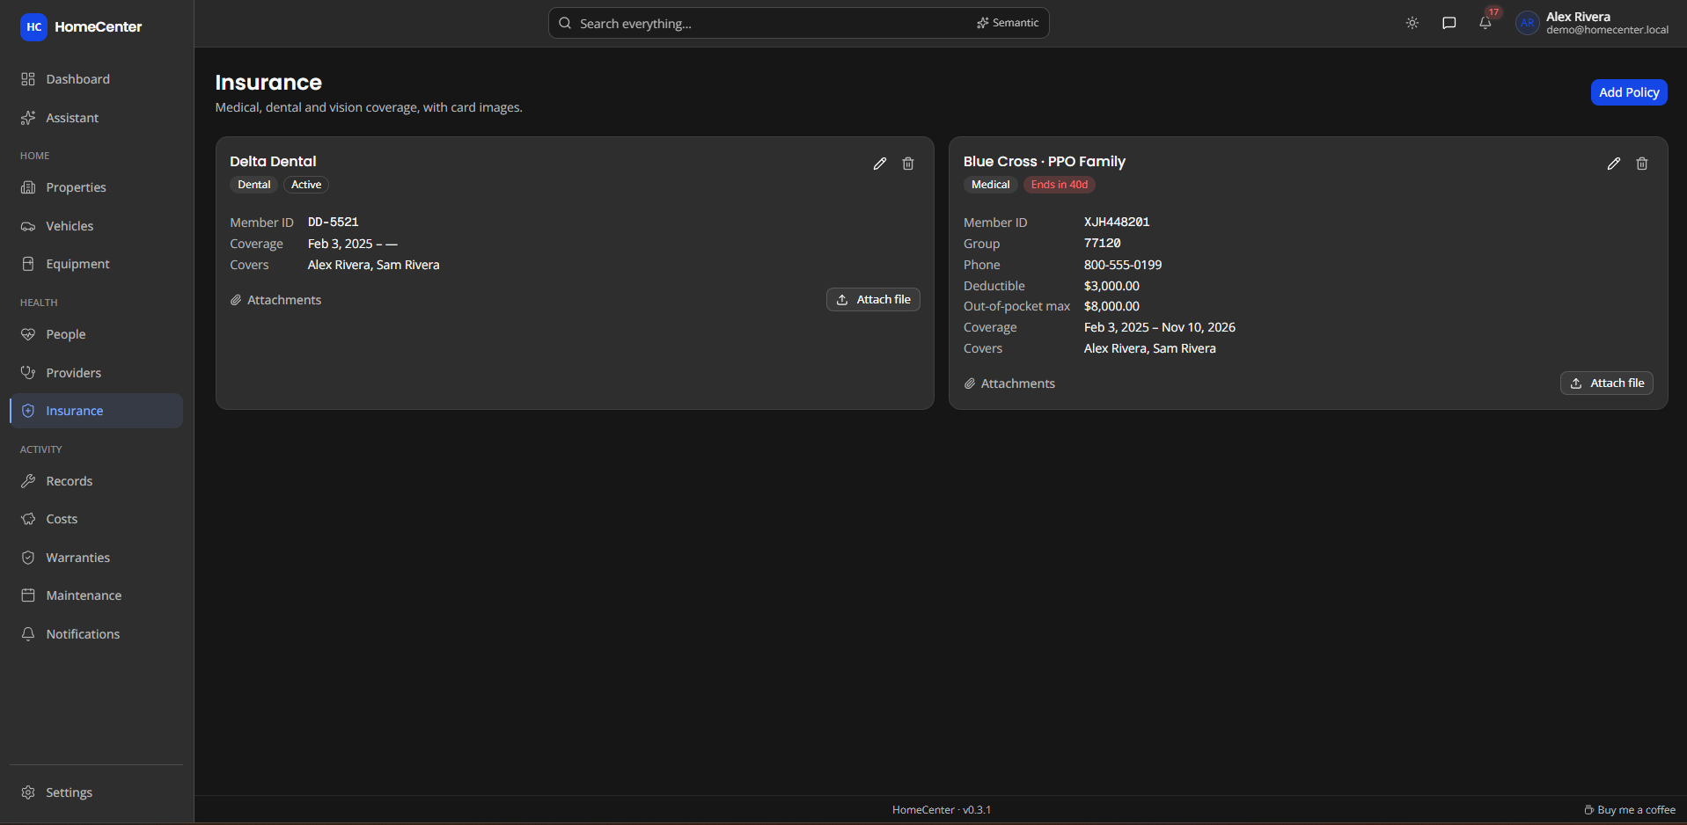
Task: Open People in the sidebar
Action: tap(97, 334)
